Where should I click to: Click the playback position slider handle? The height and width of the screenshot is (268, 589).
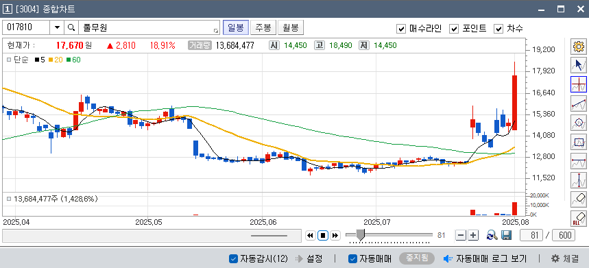(361, 235)
